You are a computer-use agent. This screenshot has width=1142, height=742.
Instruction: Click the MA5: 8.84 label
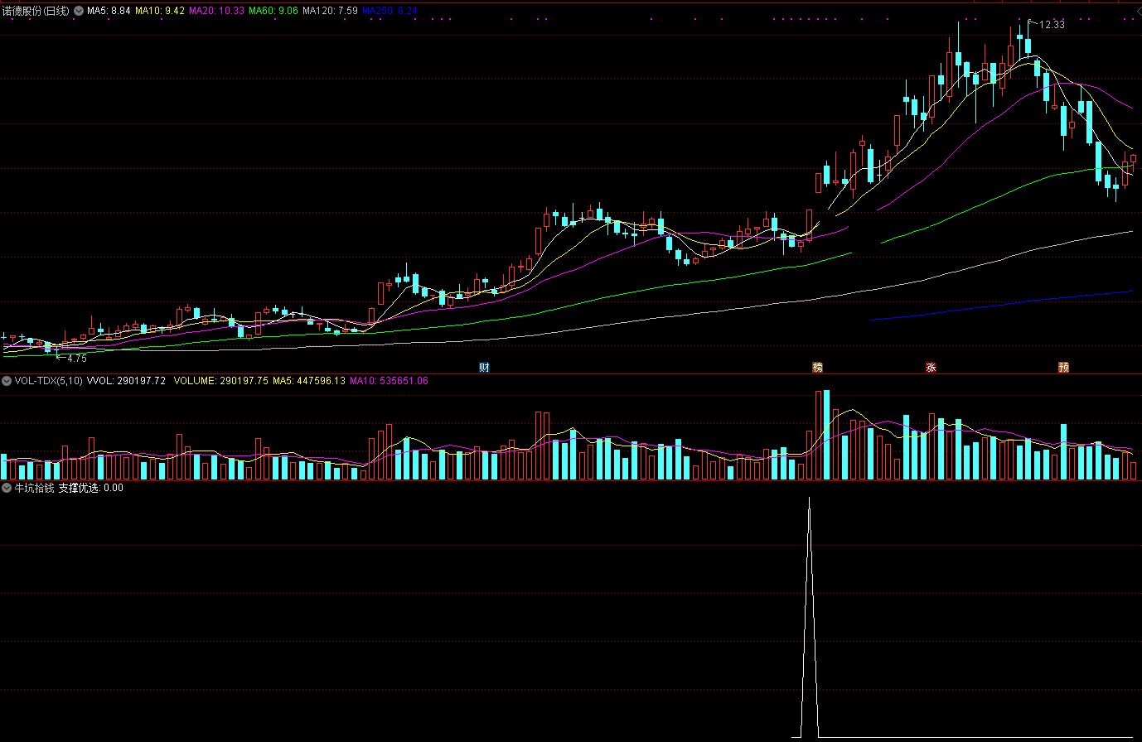click(109, 11)
